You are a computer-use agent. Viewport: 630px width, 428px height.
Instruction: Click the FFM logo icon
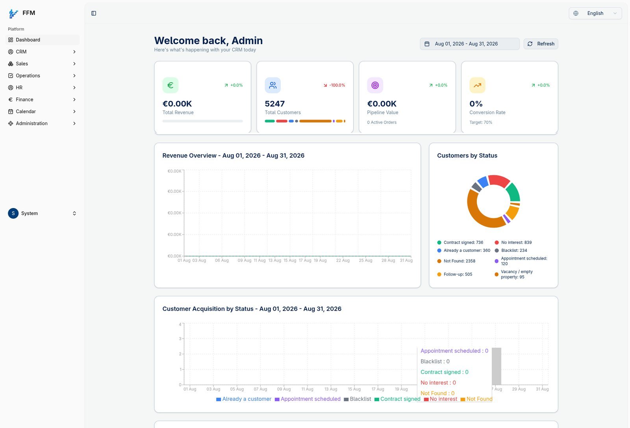(13, 14)
